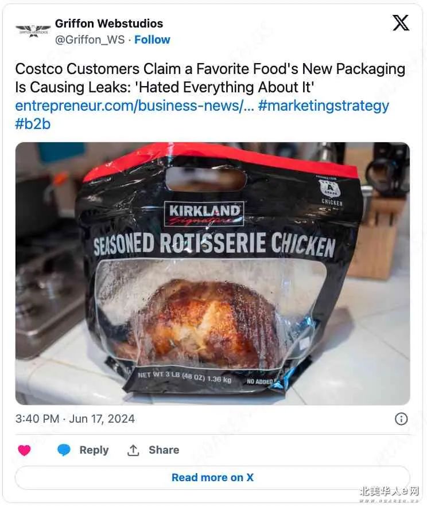Viewport: 427px width, 507px height.
Task: Click the Kirkland Signature logo in photo
Action: click(x=204, y=213)
